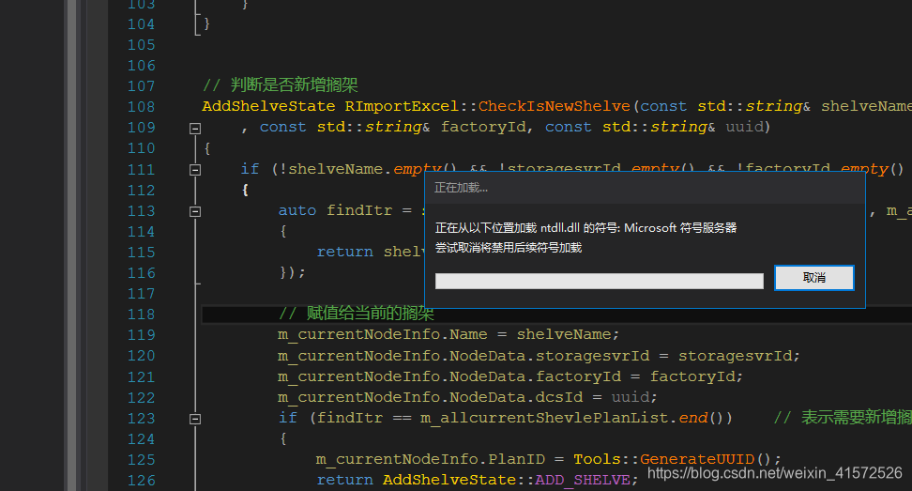
Task: Click '尝试取消将禁用后续符号加载' message text
Action: point(509,248)
